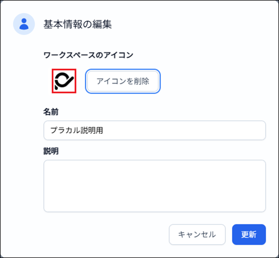
Task: Dismiss the dialog using the cancel button
Action: [197, 234]
